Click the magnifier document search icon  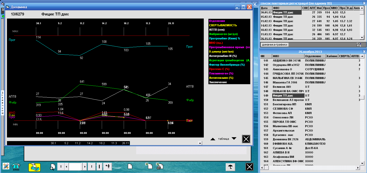[x=53, y=167]
